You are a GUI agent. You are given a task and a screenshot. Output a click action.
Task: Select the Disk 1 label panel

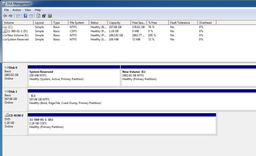tap(15, 100)
